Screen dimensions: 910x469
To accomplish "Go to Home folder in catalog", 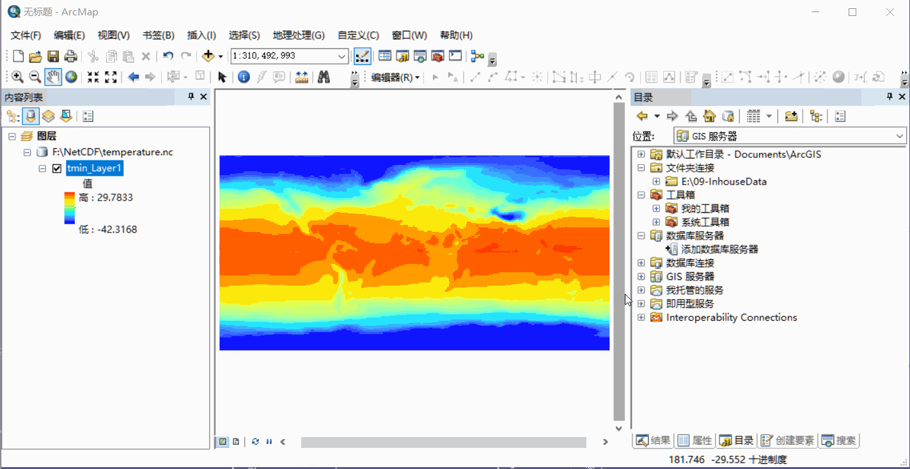I will 709,116.
